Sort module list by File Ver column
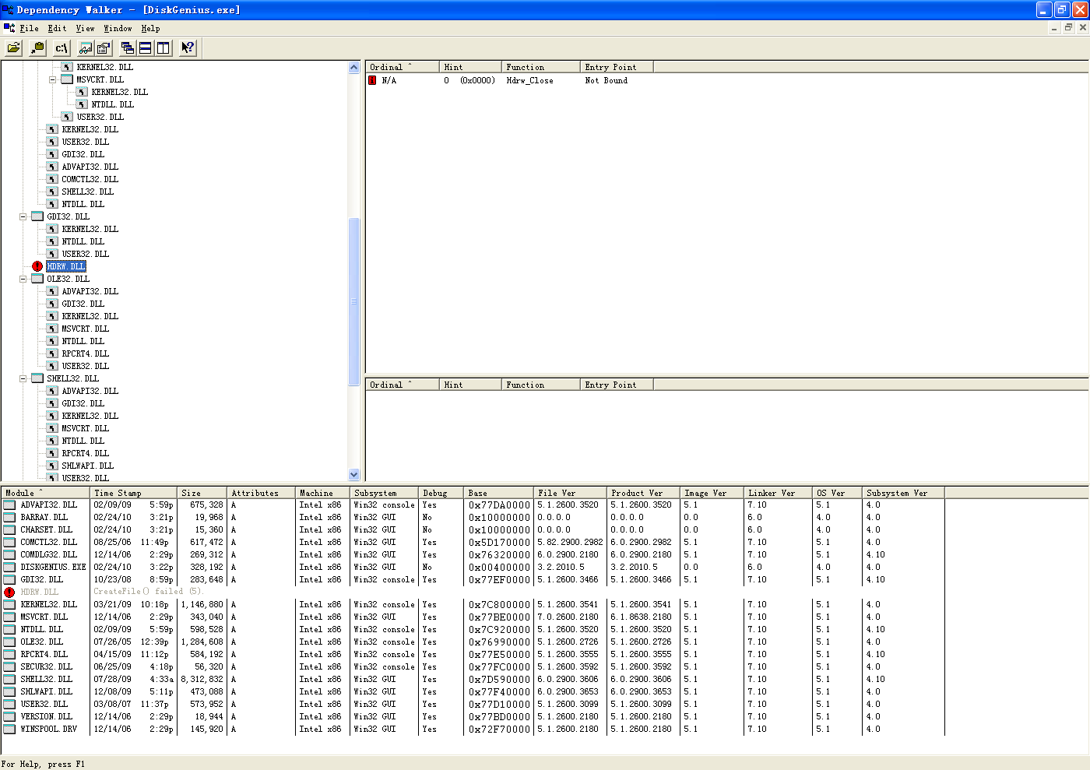The height and width of the screenshot is (770, 1090). pos(570,493)
